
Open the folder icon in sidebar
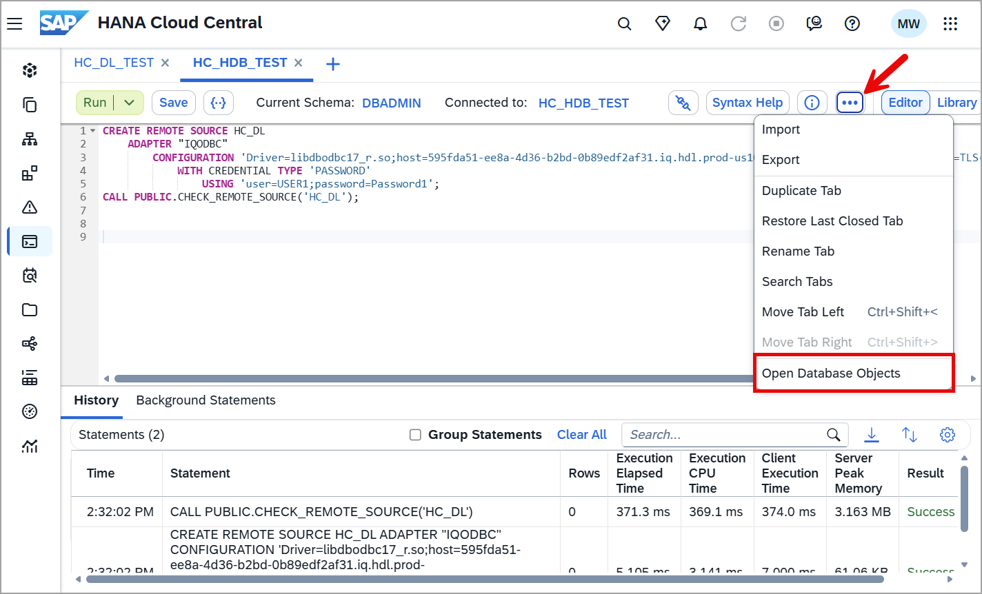(x=30, y=309)
